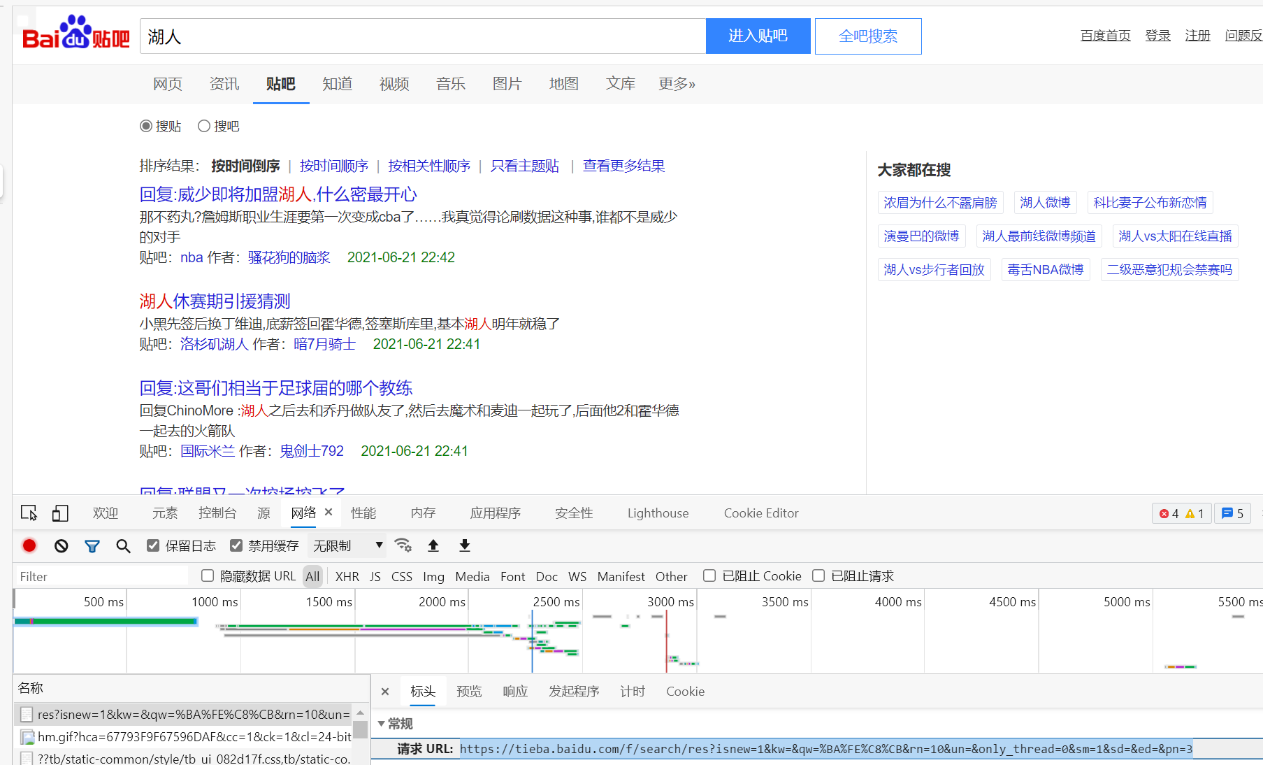Enable 已阻止请求 checkbox

pyautogui.click(x=818, y=575)
